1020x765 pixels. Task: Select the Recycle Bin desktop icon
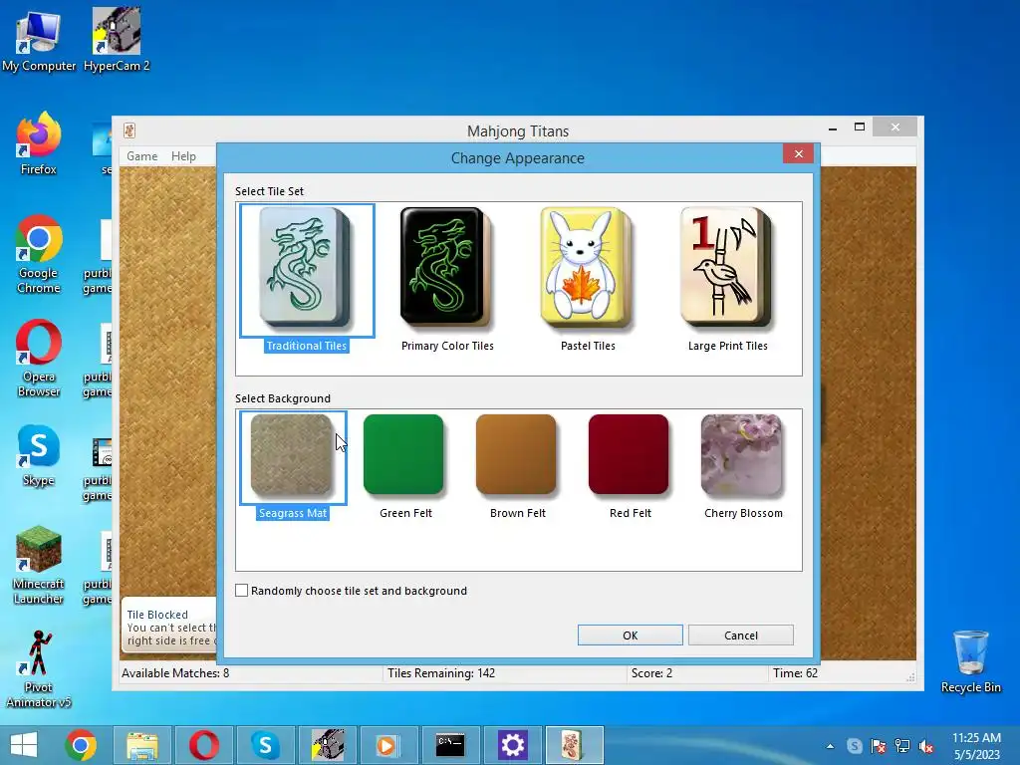point(970,662)
